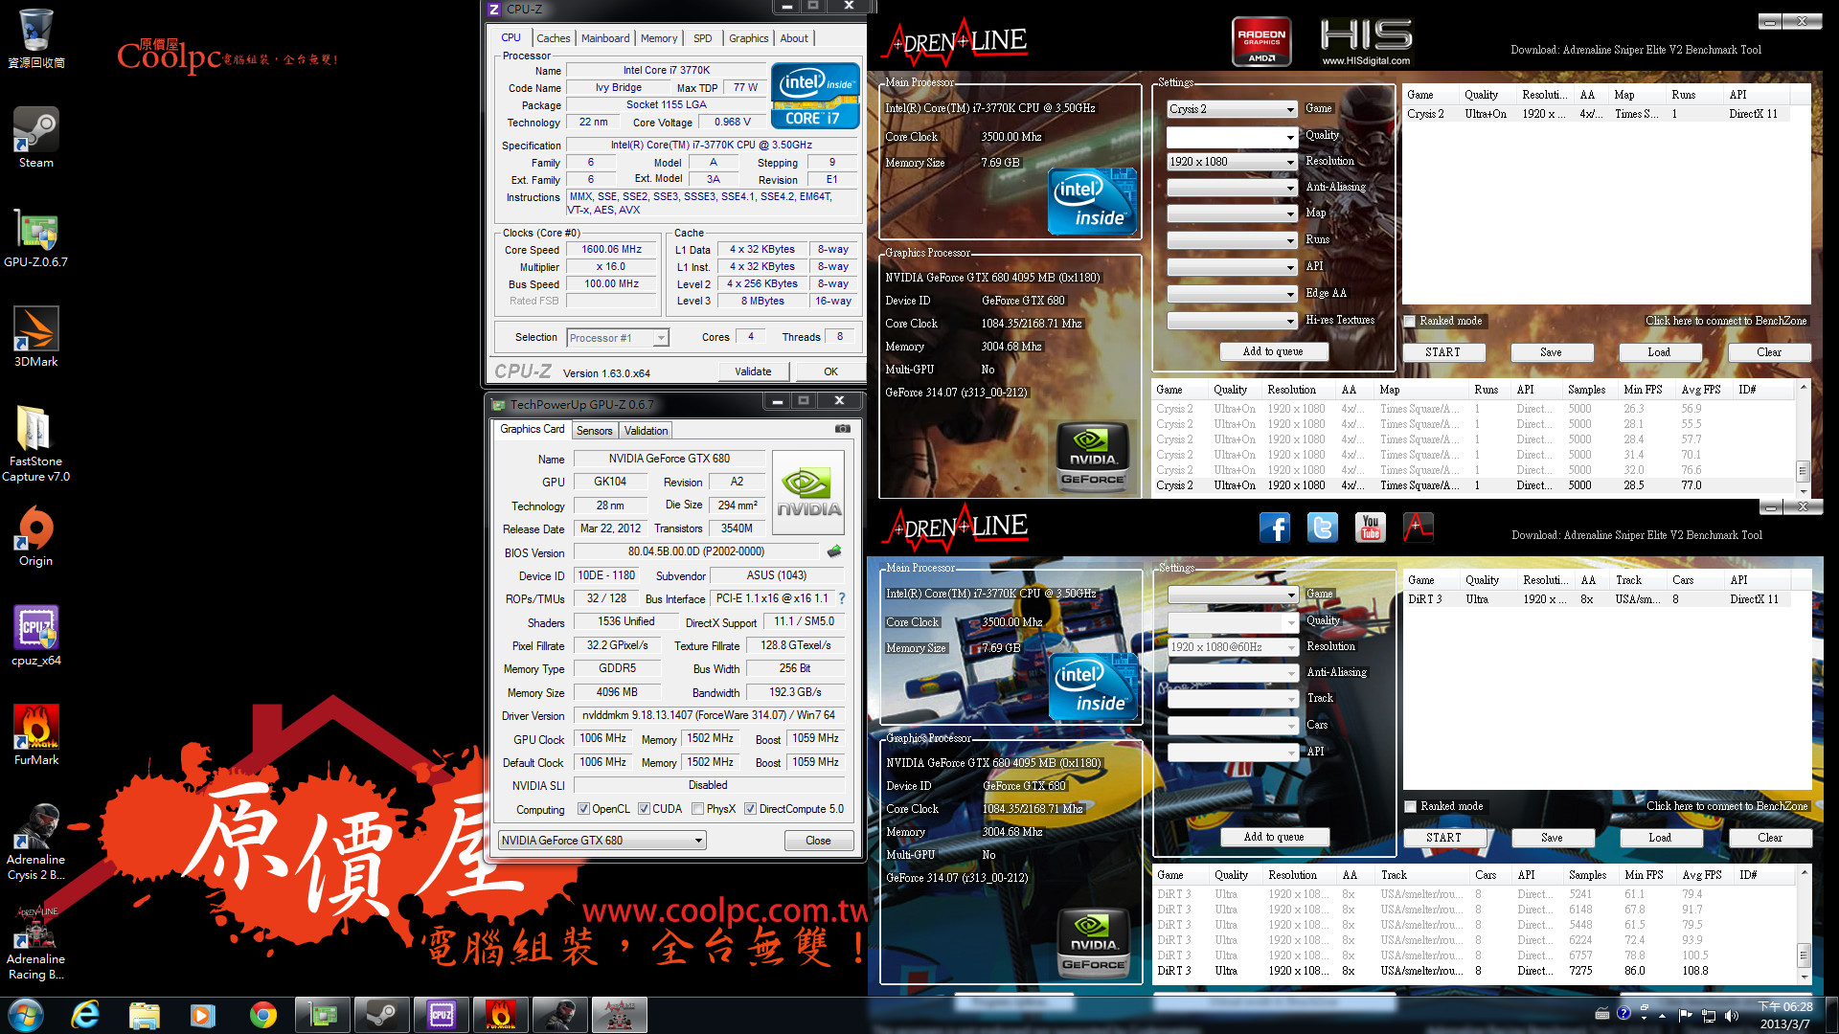Open the Facebook icon in the Adrenaline DiRT 3 window

click(x=1274, y=528)
